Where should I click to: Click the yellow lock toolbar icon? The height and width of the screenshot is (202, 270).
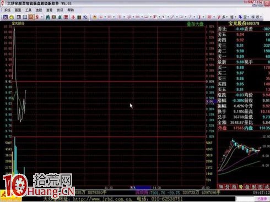[12, 17]
